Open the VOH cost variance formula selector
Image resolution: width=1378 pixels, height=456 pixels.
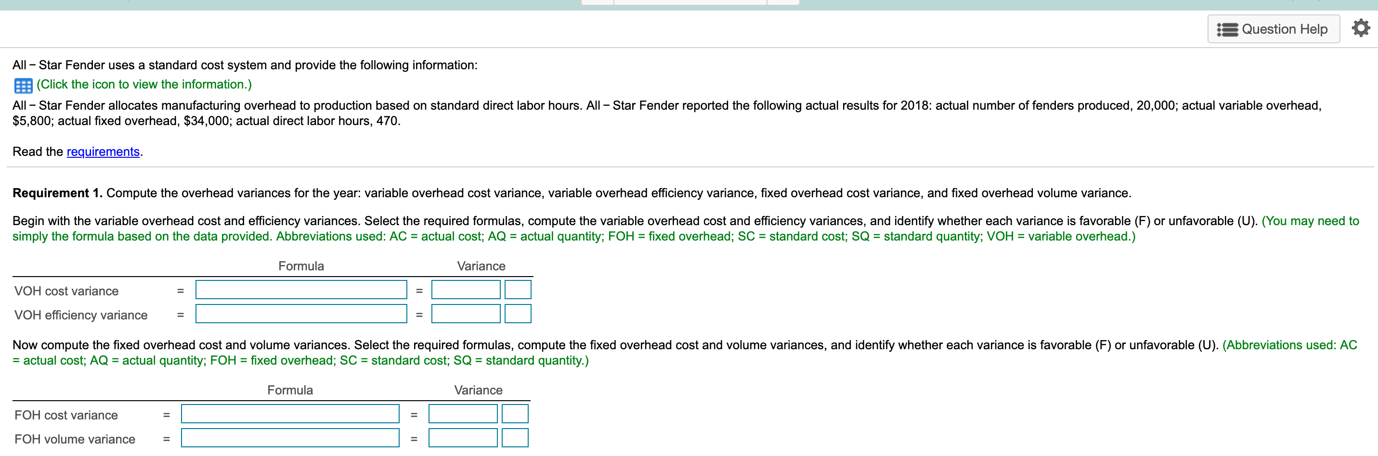pos(302,289)
